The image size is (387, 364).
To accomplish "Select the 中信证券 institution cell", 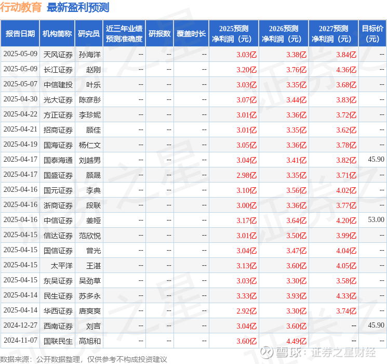I will 58,220.
